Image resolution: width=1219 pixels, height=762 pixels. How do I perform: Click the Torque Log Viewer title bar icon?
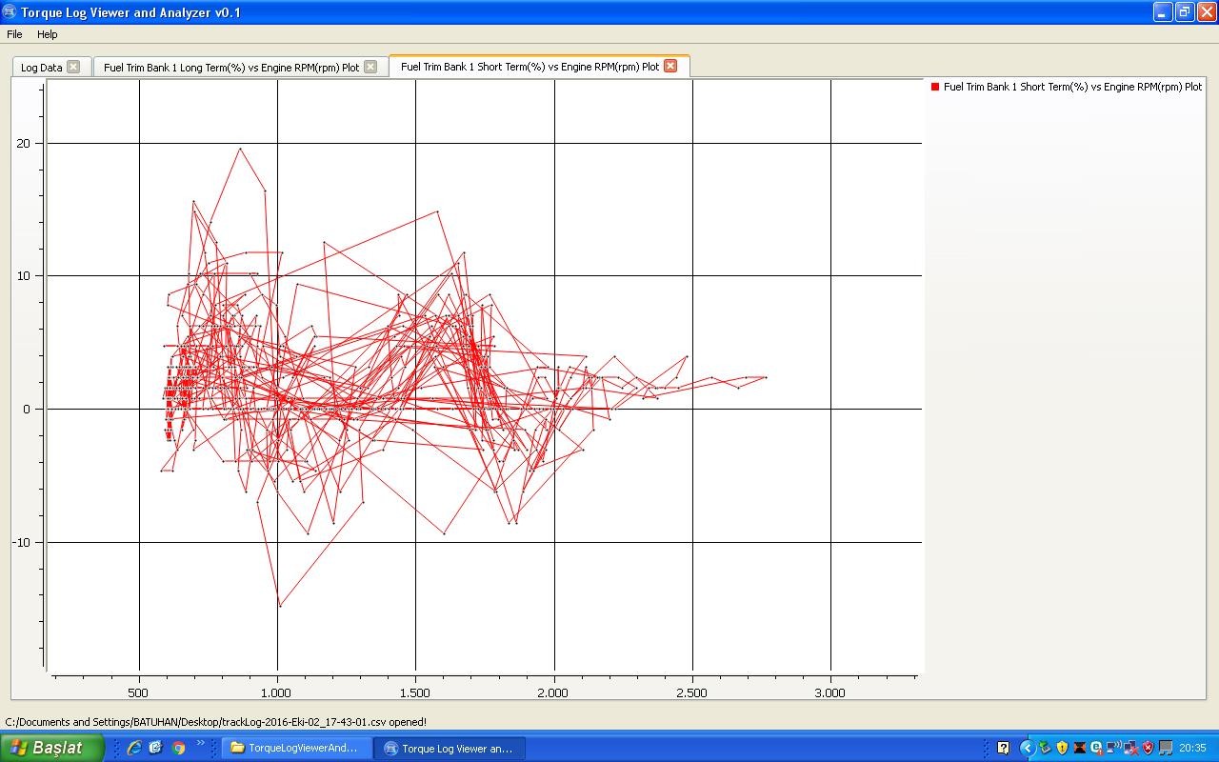tap(10, 12)
